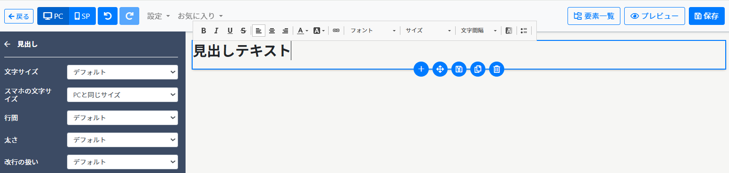Toggle strikethrough formatting
Screen dimensions: 729x173
coord(243,31)
